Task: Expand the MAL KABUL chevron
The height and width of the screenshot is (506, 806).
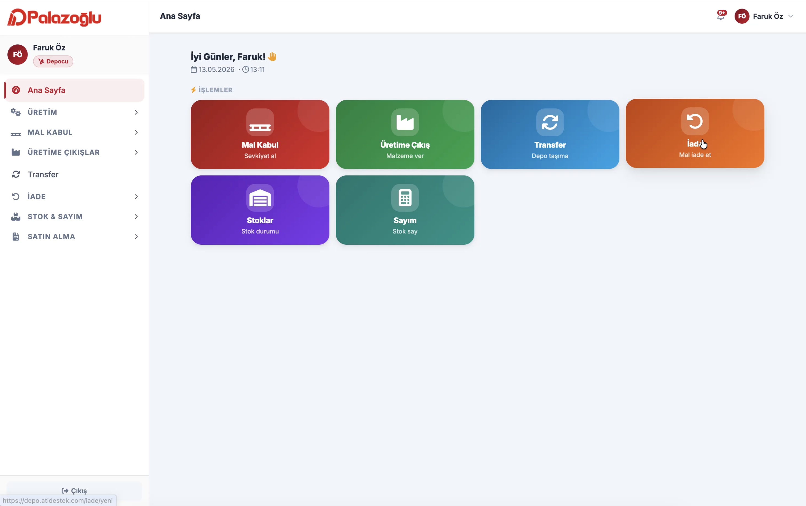Action: 136,132
